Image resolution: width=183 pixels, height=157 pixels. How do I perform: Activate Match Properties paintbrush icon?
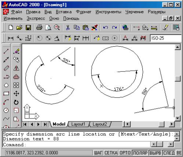(x=95, y=28)
